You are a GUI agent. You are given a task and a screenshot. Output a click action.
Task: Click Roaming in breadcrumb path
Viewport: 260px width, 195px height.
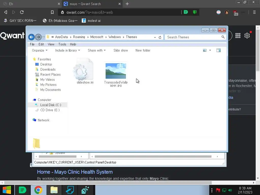[79, 37]
